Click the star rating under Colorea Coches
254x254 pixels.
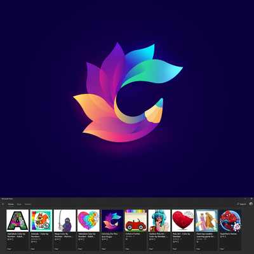click(x=130, y=236)
